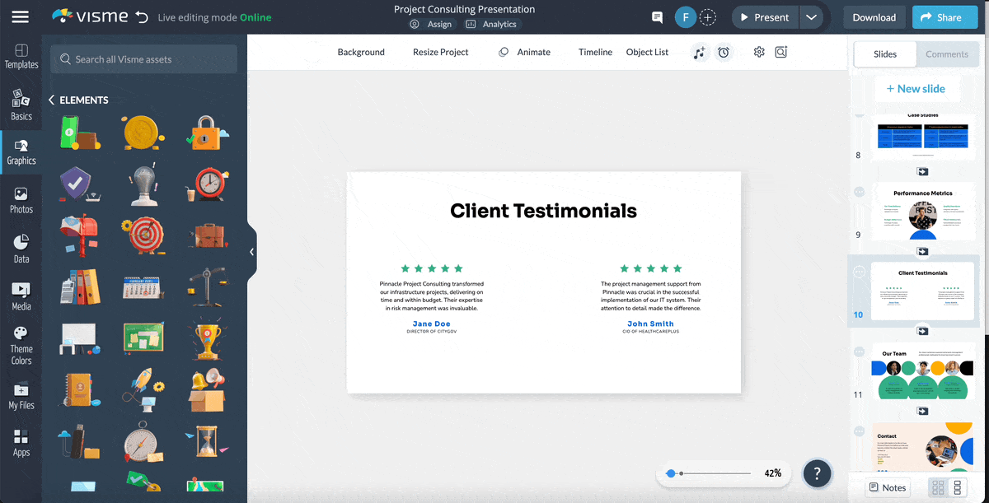989x503 pixels.
Task: Expand the Present options dropdown arrow
Action: (x=811, y=17)
